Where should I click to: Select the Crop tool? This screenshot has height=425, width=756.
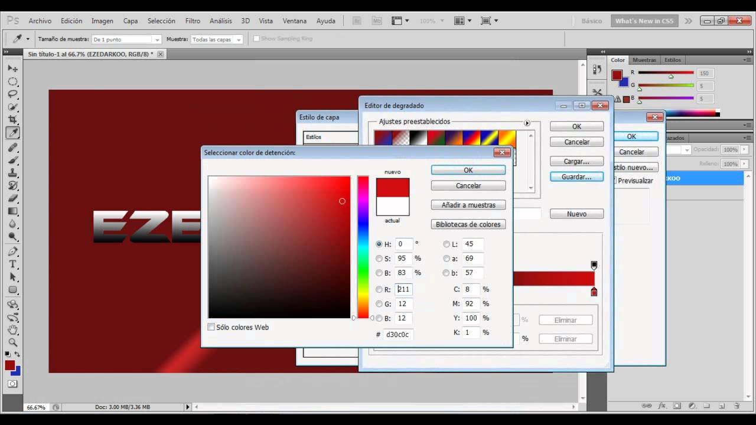(x=12, y=120)
